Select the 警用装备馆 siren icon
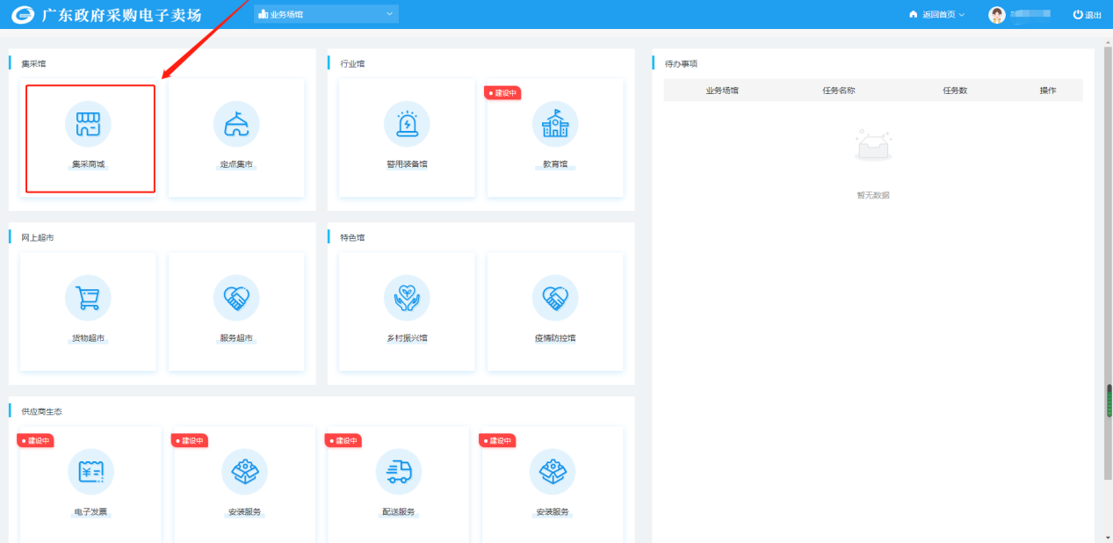Screen dimensions: 1113x543 tap(407, 125)
